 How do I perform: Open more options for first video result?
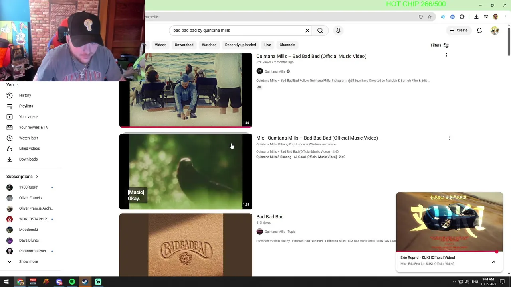[446, 55]
